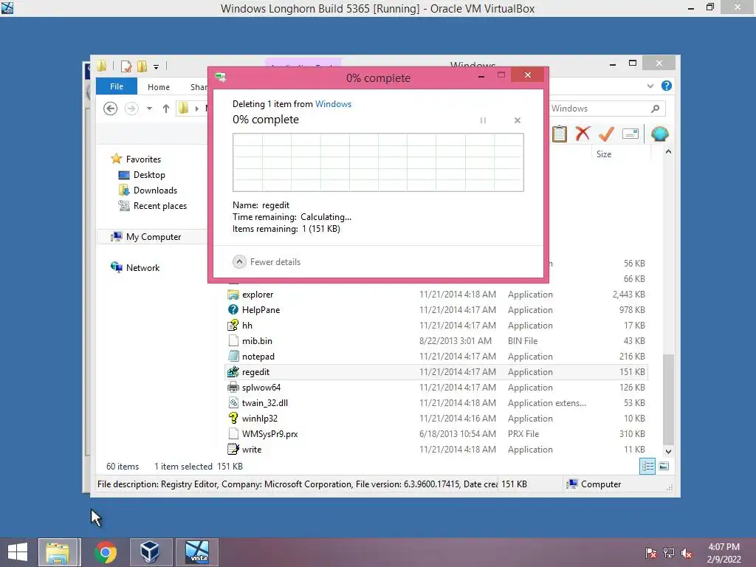Click the network tray icon
Viewport: 756px width, 567px height.
669,553
